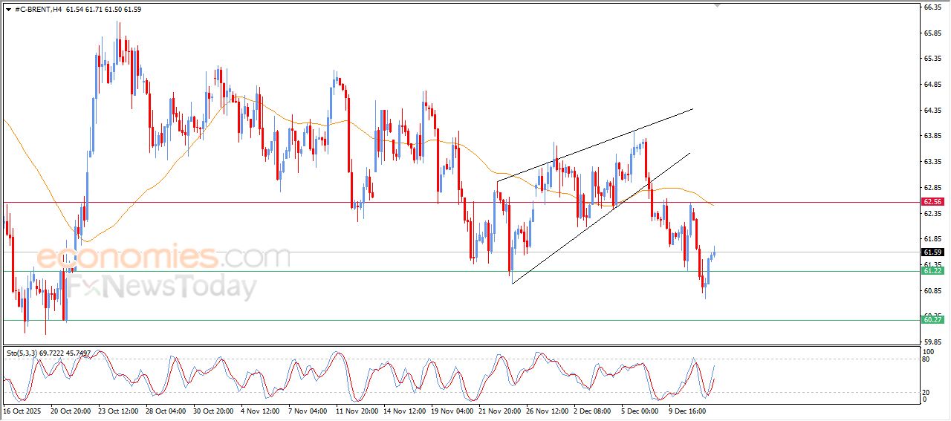The width and height of the screenshot is (951, 421).
Task: Click the 64.35 price scale label
Action: point(932,111)
